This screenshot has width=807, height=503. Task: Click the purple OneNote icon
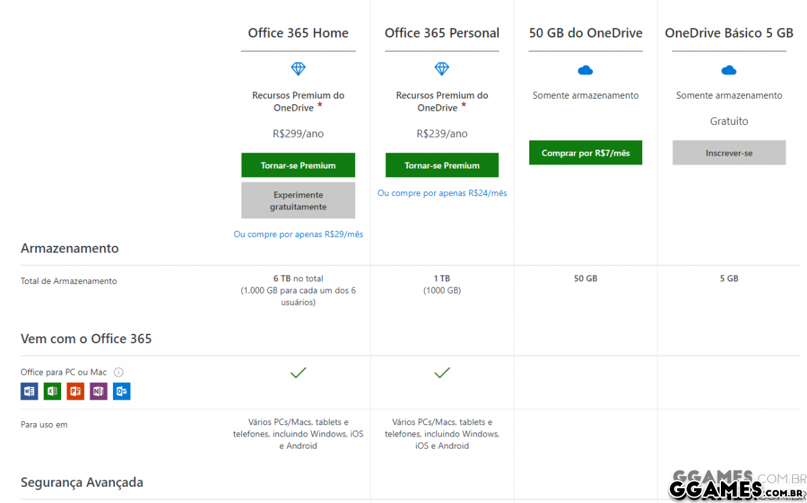pyautogui.click(x=99, y=391)
